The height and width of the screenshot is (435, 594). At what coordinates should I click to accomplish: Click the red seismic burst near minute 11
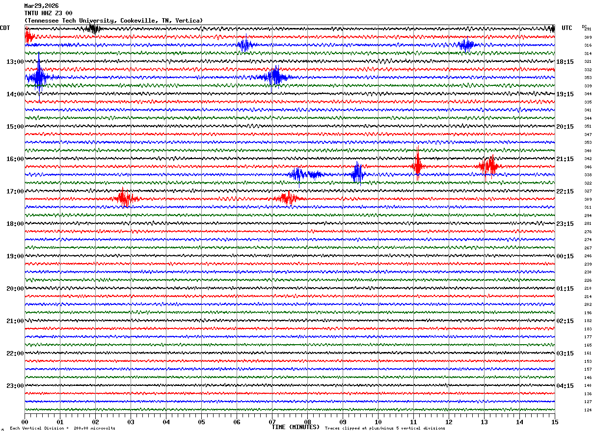(x=418, y=164)
